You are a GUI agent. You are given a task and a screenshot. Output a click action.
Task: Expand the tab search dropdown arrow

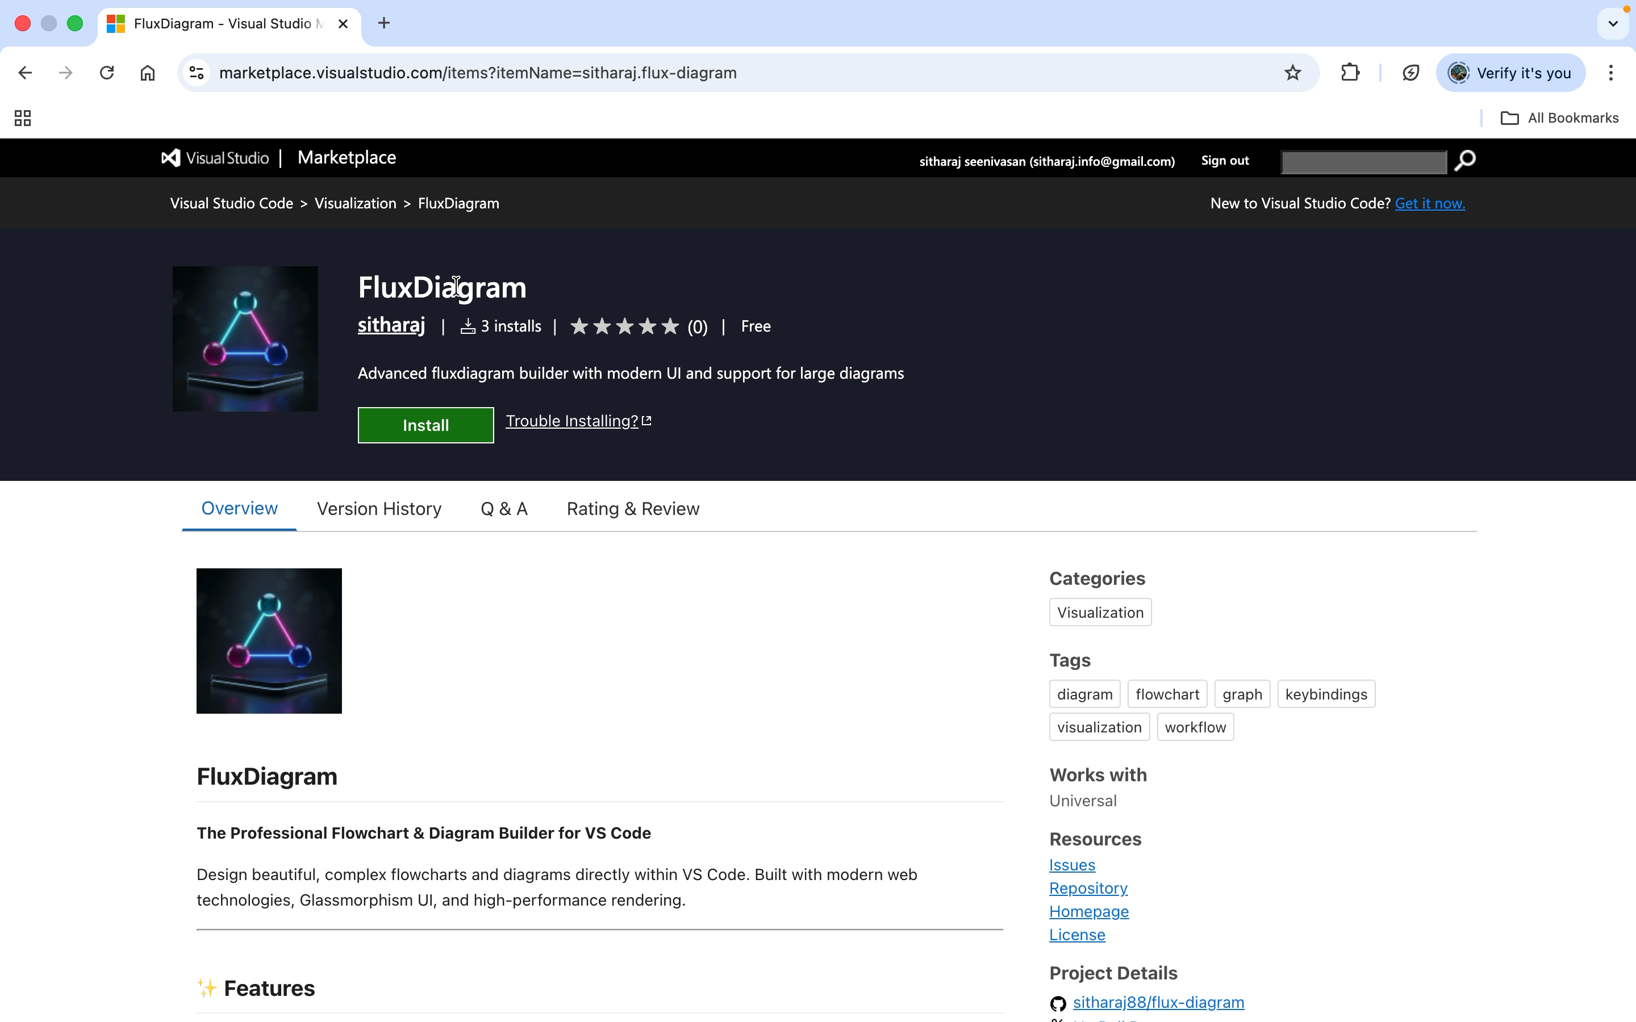point(1612,24)
